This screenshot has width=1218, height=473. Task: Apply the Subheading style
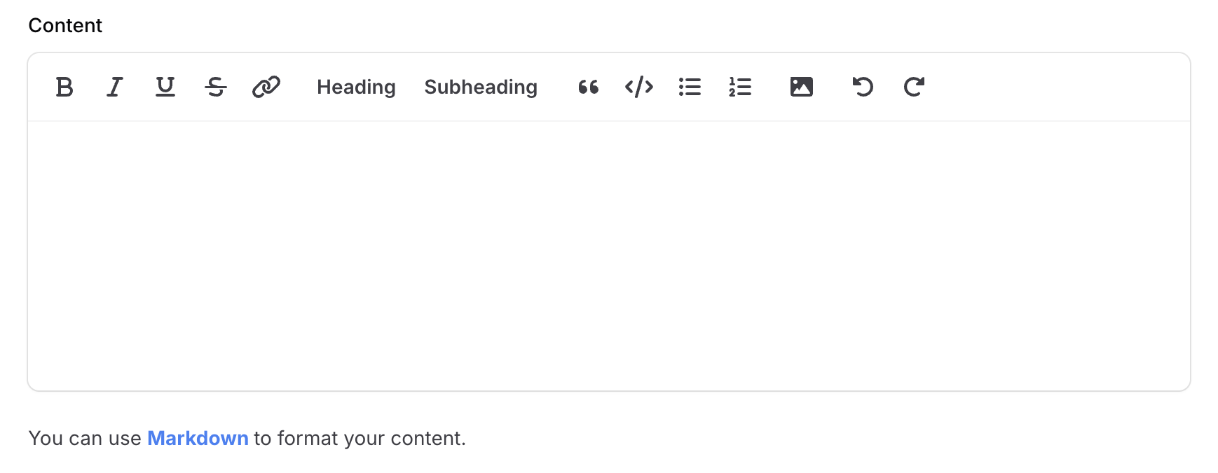click(480, 87)
